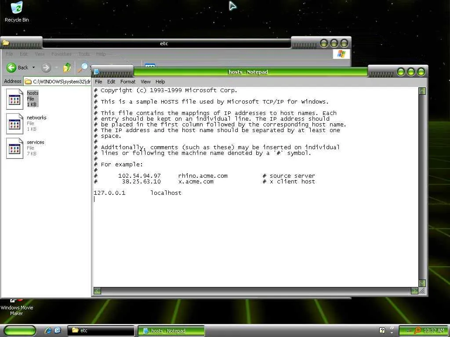The height and width of the screenshot is (337, 450).
Task: Click 38.25.63.10 in hosts text
Action: pyautogui.click(x=141, y=181)
